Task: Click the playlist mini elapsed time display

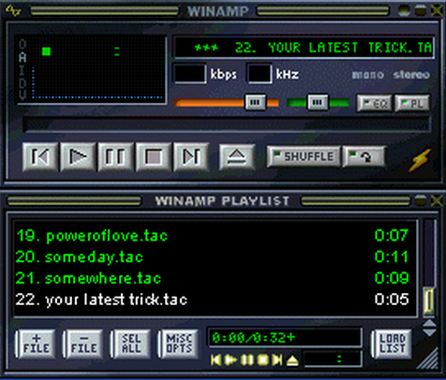Action: [333, 359]
